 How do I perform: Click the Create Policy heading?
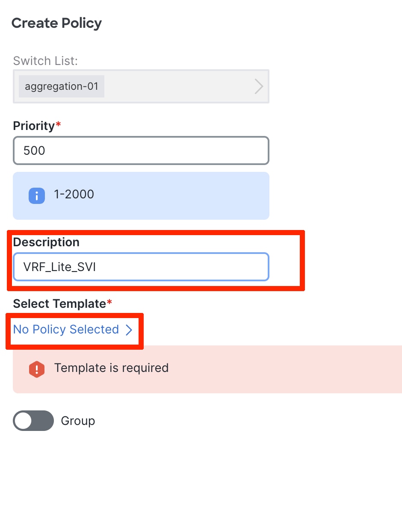56,23
